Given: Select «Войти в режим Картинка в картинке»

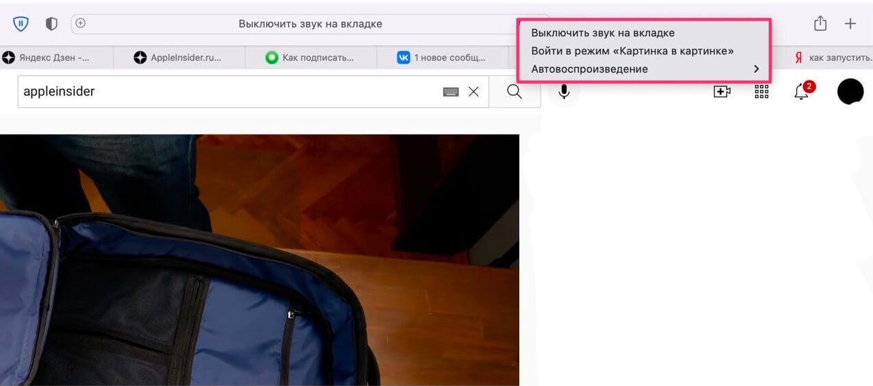Looking at the screenshot, I should click(x=632, y=51).
